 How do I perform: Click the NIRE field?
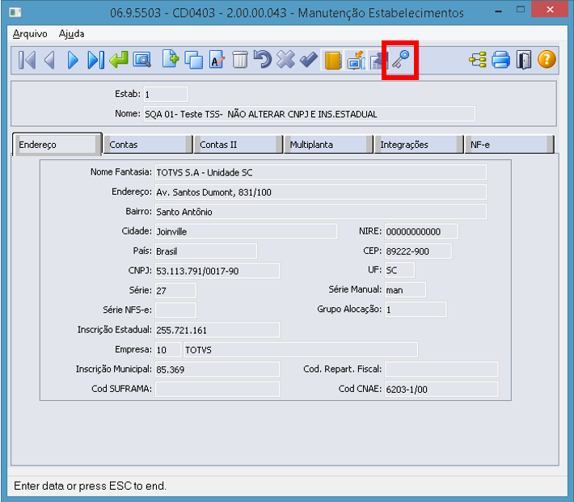(x=421, y=231)
